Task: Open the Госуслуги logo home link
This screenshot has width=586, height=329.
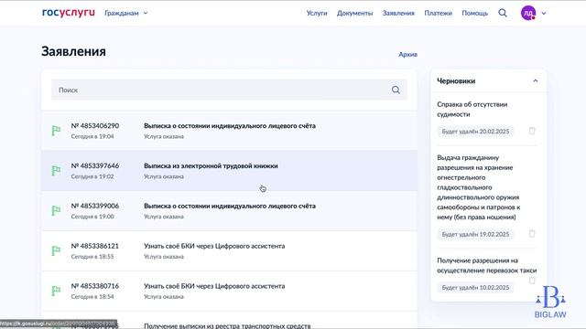Action: click(x=69, y=13)
